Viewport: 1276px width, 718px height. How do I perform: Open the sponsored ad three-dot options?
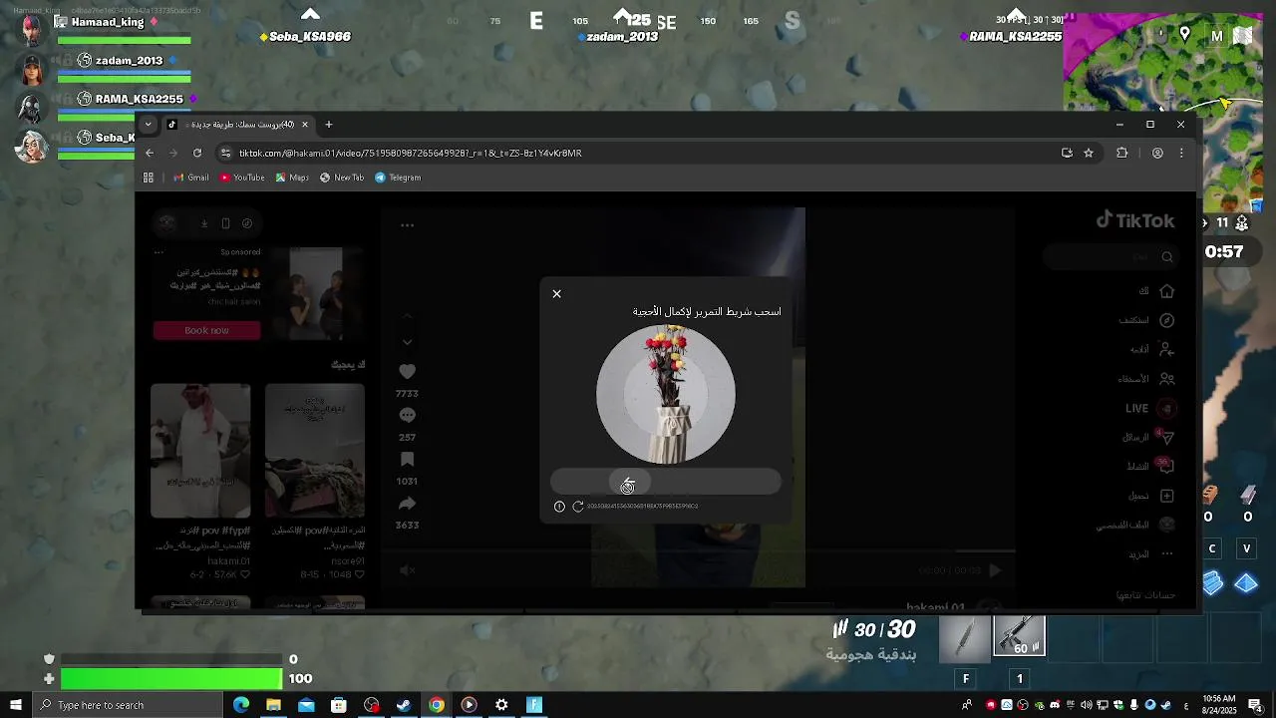(x=159, y=252)
